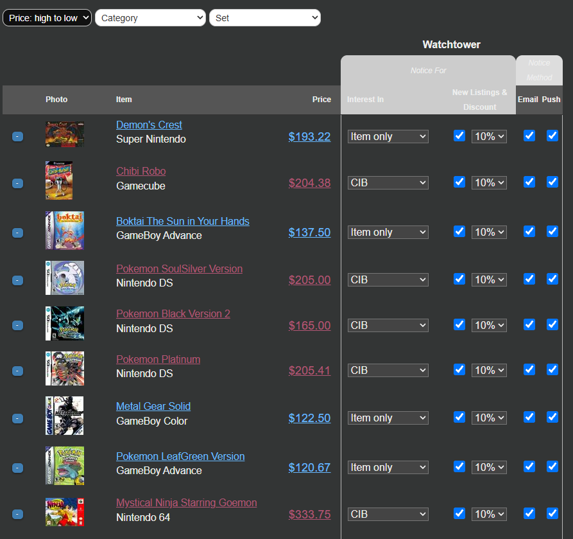
Task: Disable Push notice for Boktai row
Action: (x=552, y=231)
